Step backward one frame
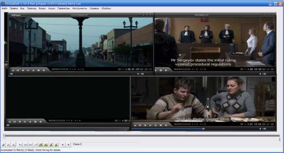284x153 pixels. coord(25,145)
